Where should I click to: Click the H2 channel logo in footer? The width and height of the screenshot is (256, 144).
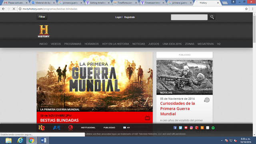(x=42, y=128)
